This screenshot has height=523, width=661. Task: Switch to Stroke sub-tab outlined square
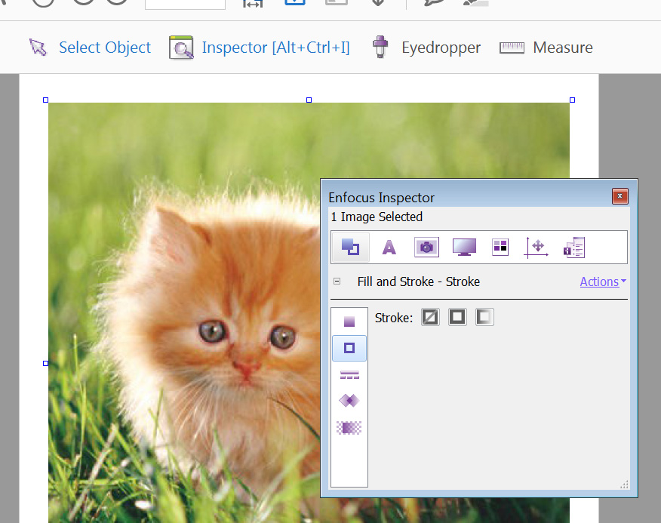tap(349, 348)
